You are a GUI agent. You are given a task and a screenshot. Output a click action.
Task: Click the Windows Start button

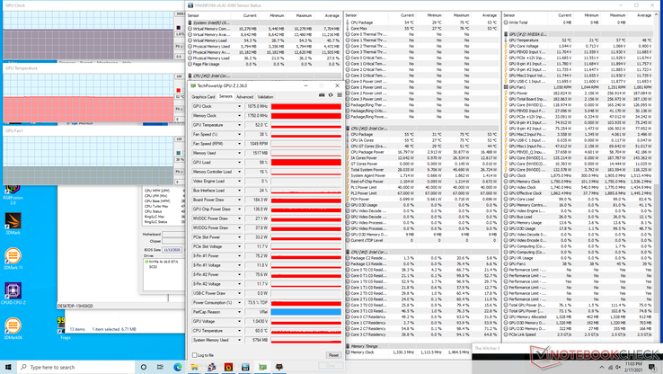(8, 367)
